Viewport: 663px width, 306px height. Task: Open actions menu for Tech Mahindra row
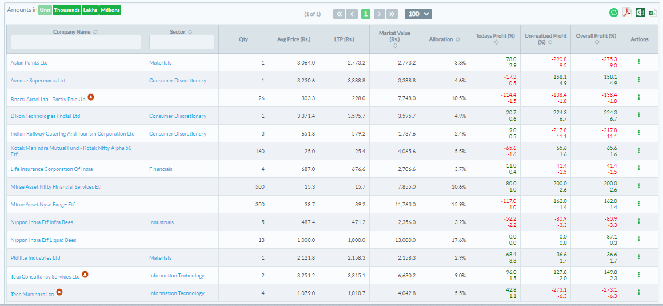click(638, 292)
